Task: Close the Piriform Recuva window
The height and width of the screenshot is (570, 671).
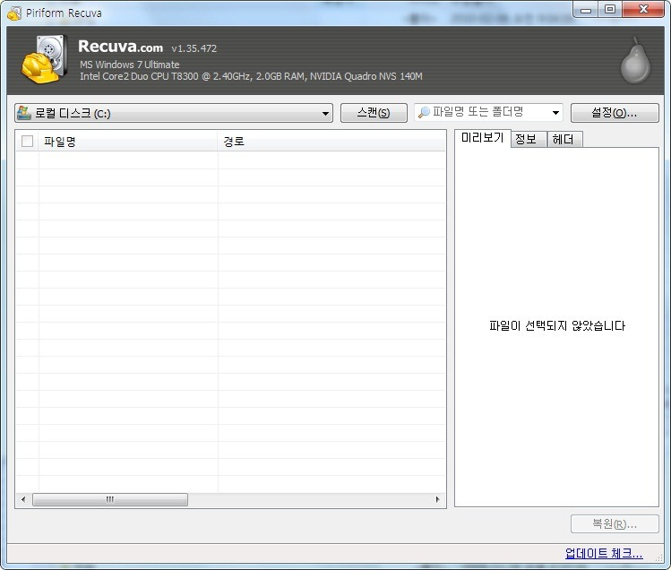Action: tap(643, 10)
